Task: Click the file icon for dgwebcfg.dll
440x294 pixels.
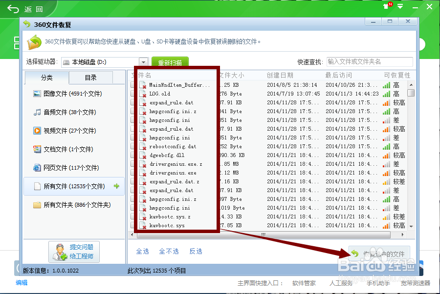Action: point(143,156)
